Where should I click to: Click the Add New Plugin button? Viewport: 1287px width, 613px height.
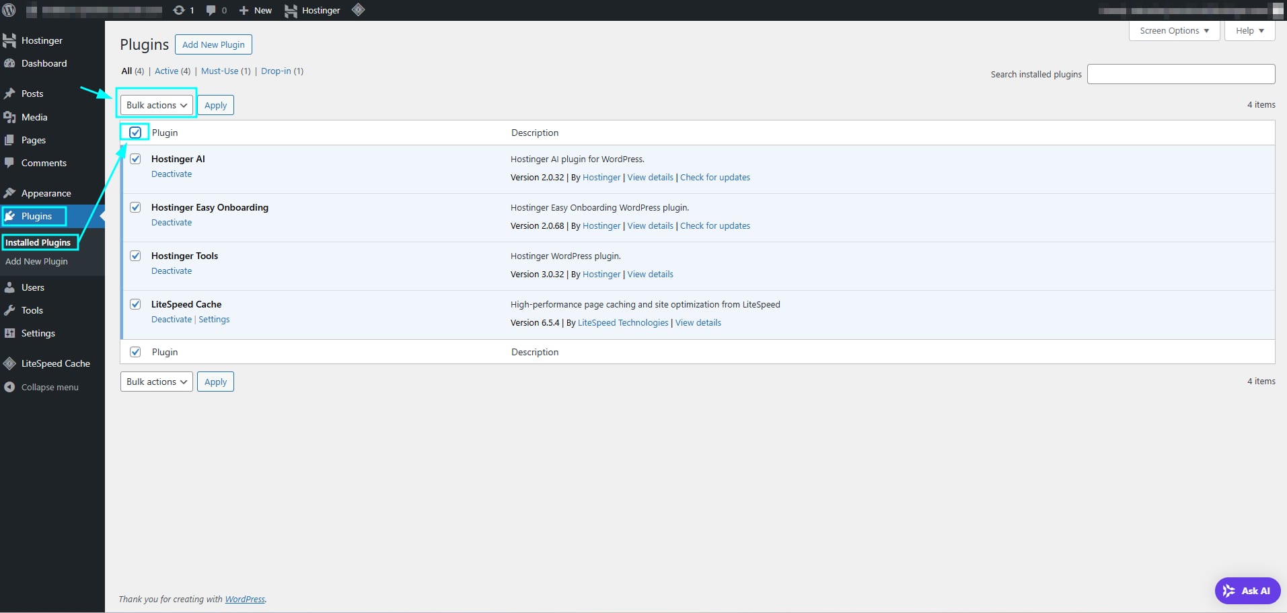pyautogui.click(x=213, y=44)
